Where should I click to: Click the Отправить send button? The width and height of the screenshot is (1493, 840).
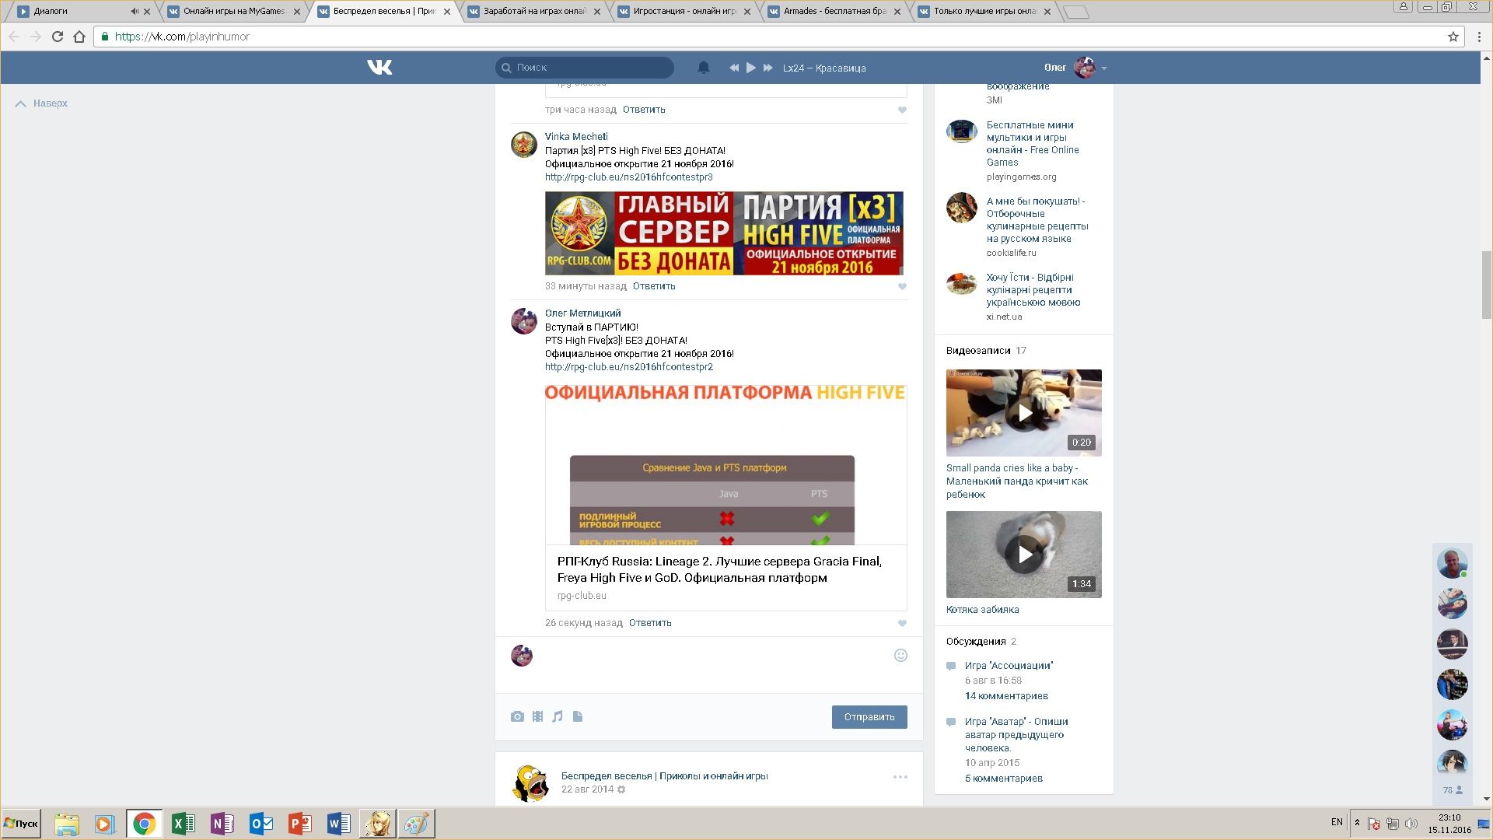click(x=869, y=717)
